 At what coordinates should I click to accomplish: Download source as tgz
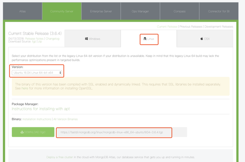click(34, 41)
